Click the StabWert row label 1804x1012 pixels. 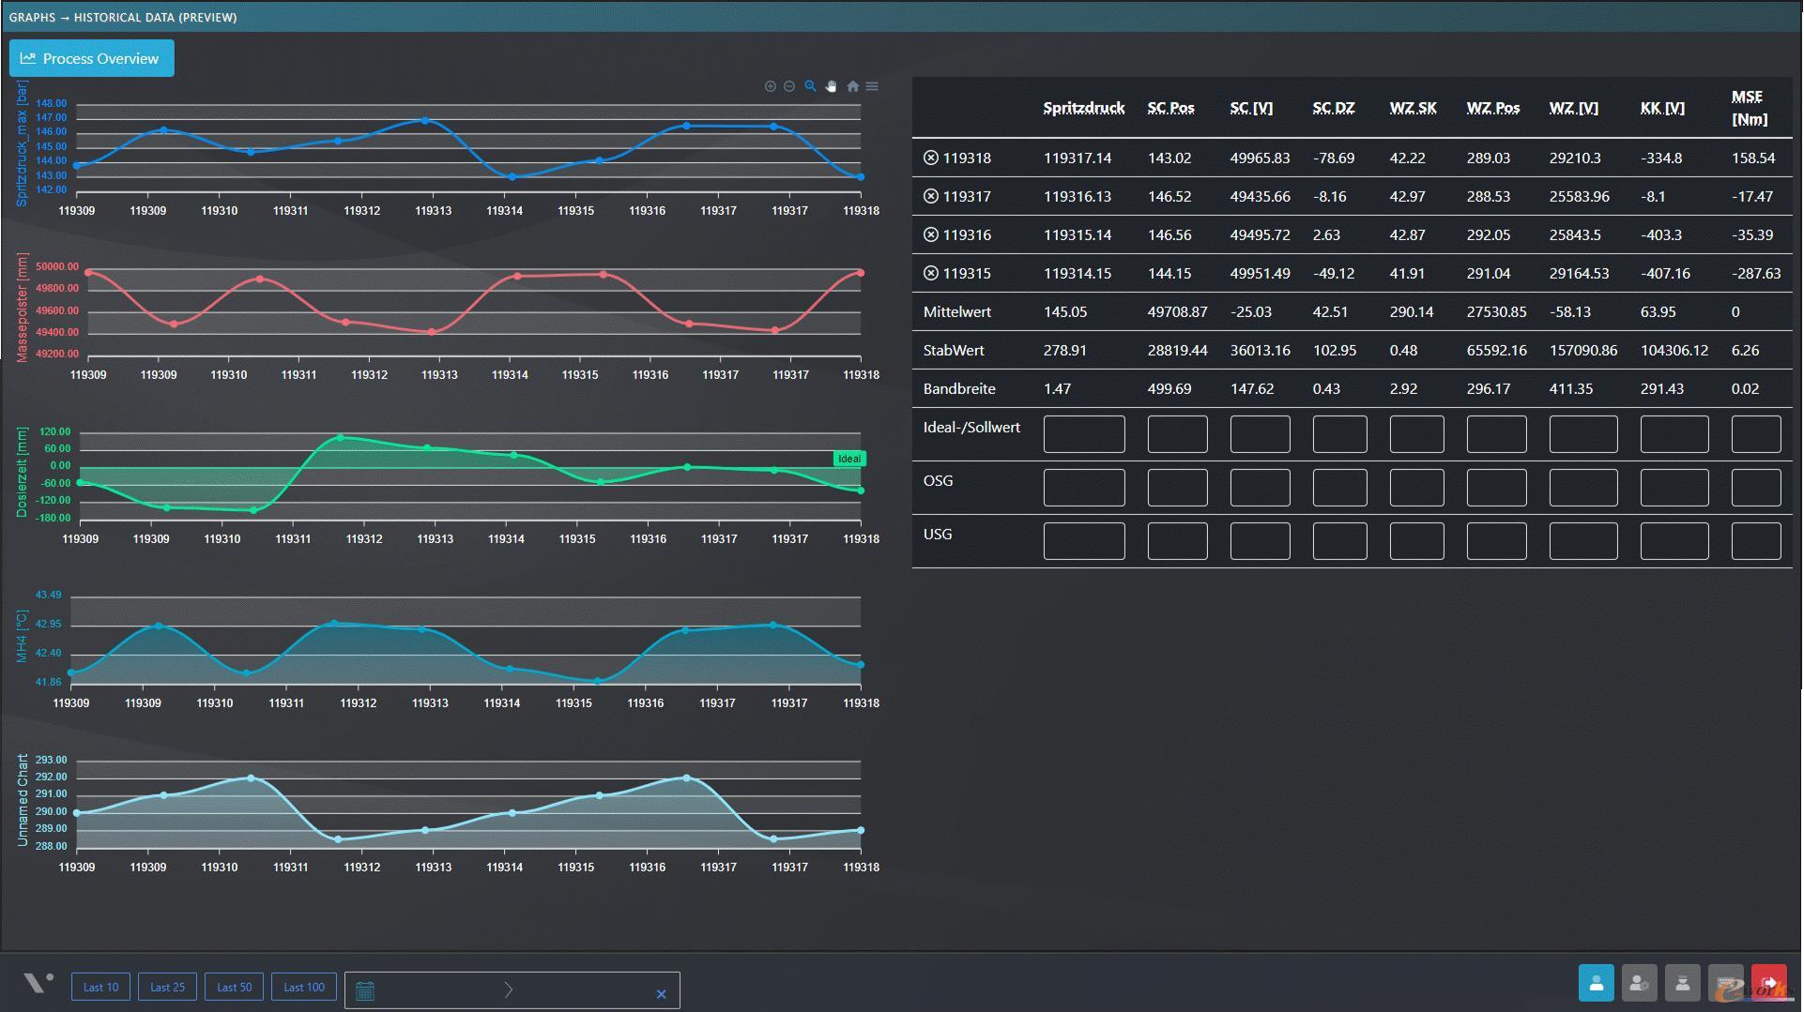pyautogui.click(x=954, y=350)
